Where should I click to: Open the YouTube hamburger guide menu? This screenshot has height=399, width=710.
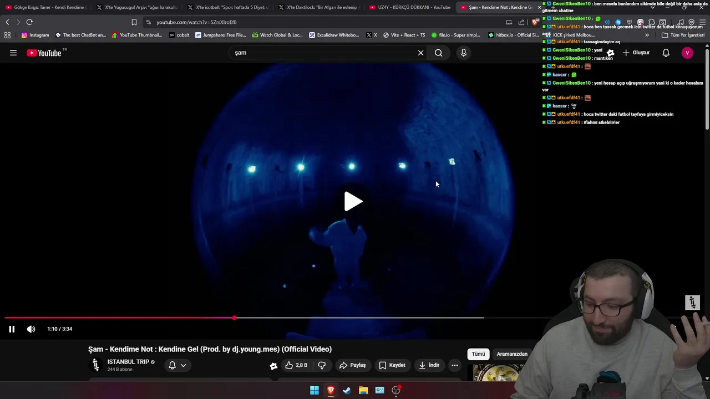point(13,53)
